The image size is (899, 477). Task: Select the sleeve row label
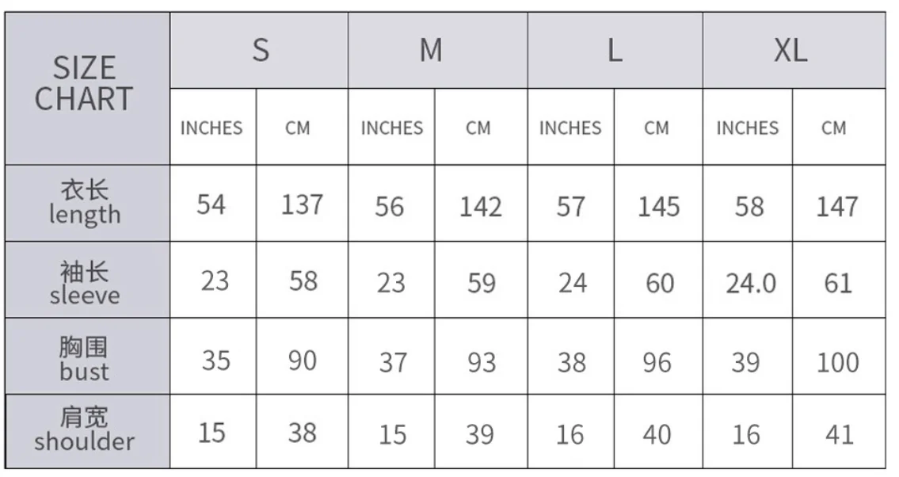tap(85, 283)
